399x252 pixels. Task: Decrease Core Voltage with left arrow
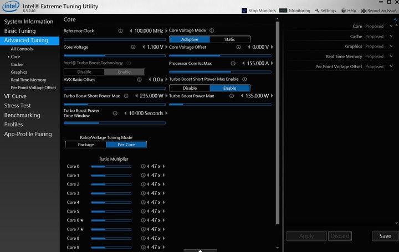(x=144, y=47)
